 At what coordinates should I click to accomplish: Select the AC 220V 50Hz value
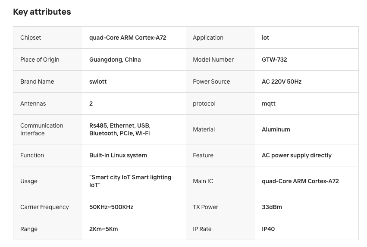pos(282,81)
